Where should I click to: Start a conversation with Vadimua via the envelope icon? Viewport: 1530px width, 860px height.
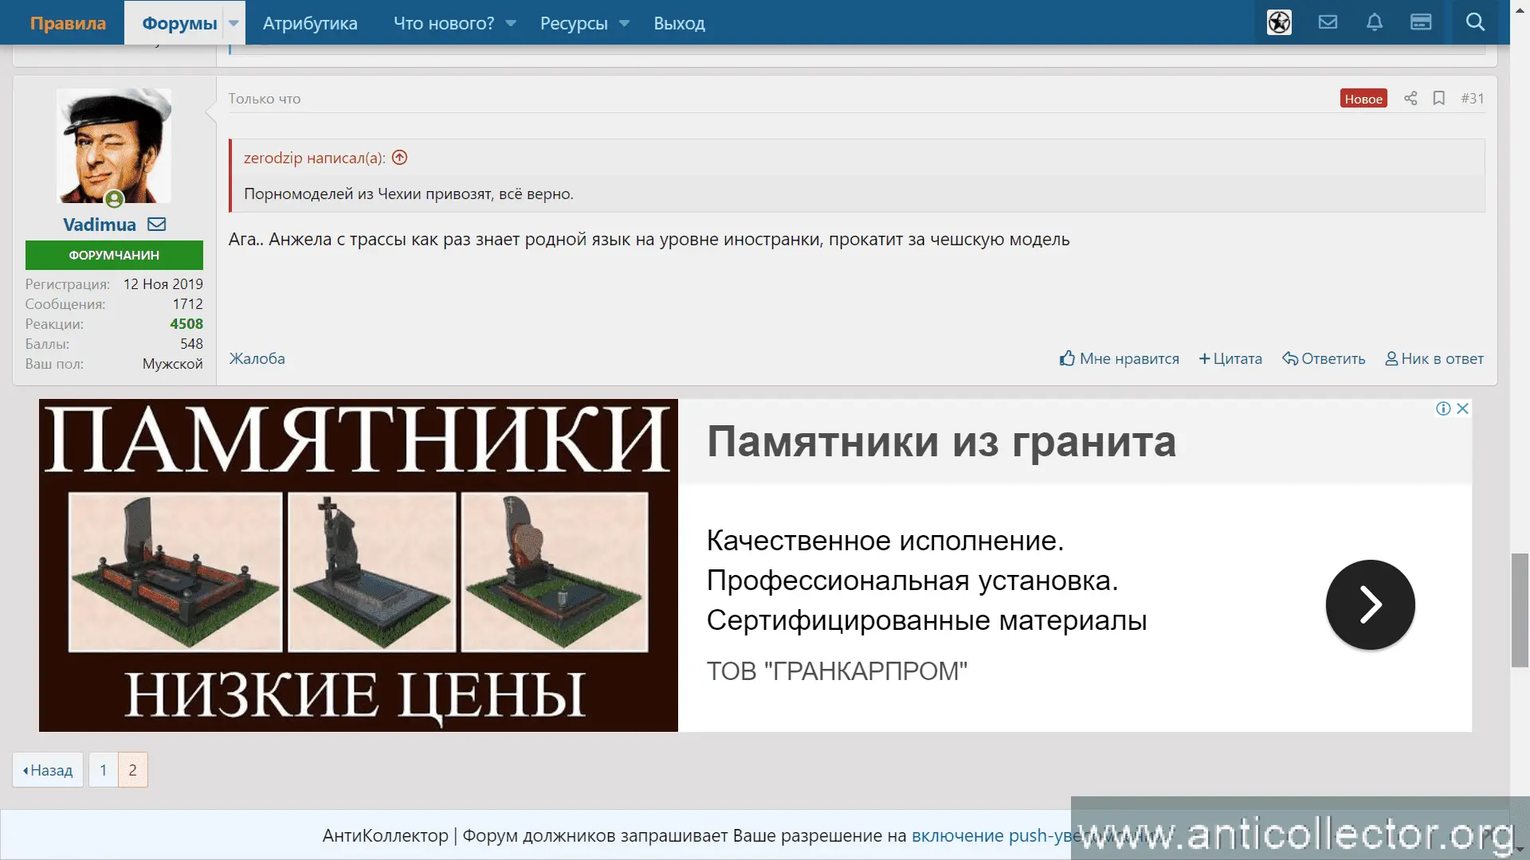click(x=157, y=225)
